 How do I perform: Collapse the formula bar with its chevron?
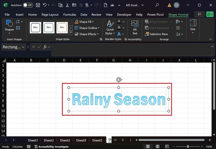[x=212, y=47]
